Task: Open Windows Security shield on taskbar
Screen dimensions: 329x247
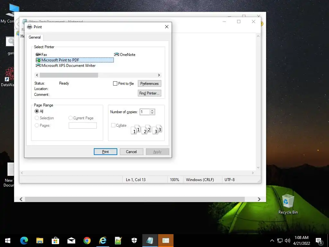Action: (134, 241)
